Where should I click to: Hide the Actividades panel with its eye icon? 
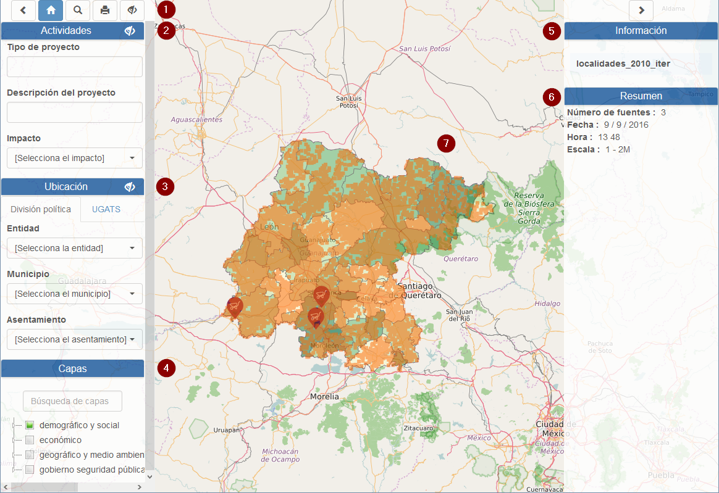point(130,31)
